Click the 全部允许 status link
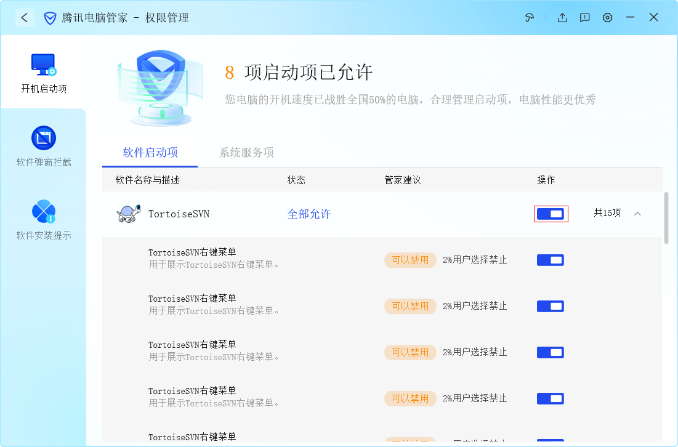 pos(309,214)
